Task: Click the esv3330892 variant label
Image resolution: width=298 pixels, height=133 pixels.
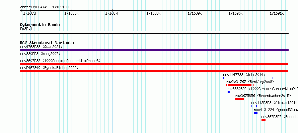Action: pyautogui.click(x=262, y=89)
